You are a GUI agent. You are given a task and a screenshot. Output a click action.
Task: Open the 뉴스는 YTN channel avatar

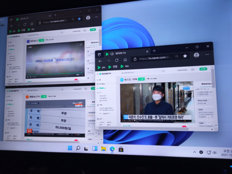click(x=122, y=80)
